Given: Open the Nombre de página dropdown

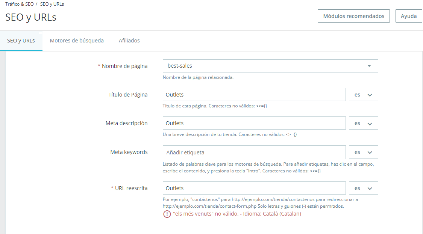Looking at the screenshot, I should coord(270,66).
